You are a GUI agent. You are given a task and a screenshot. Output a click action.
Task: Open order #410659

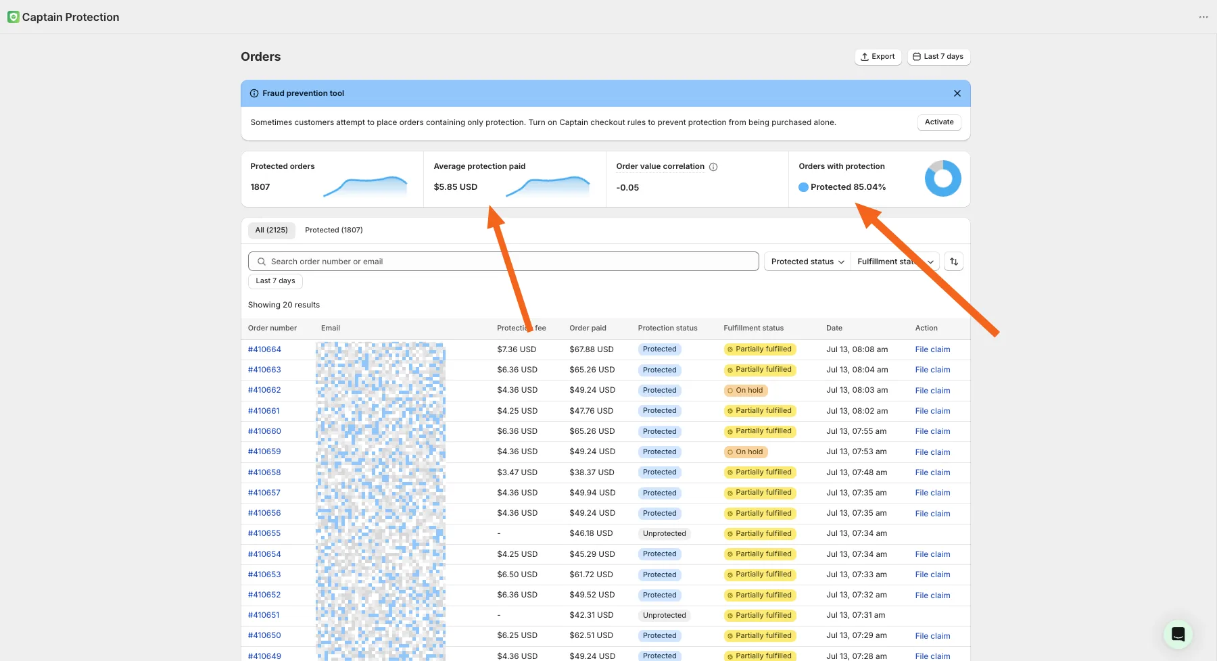tap(264, 451)
